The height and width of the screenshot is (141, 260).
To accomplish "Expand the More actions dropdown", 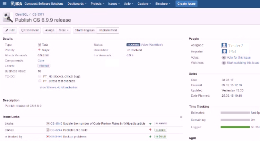I will point(64,30).
